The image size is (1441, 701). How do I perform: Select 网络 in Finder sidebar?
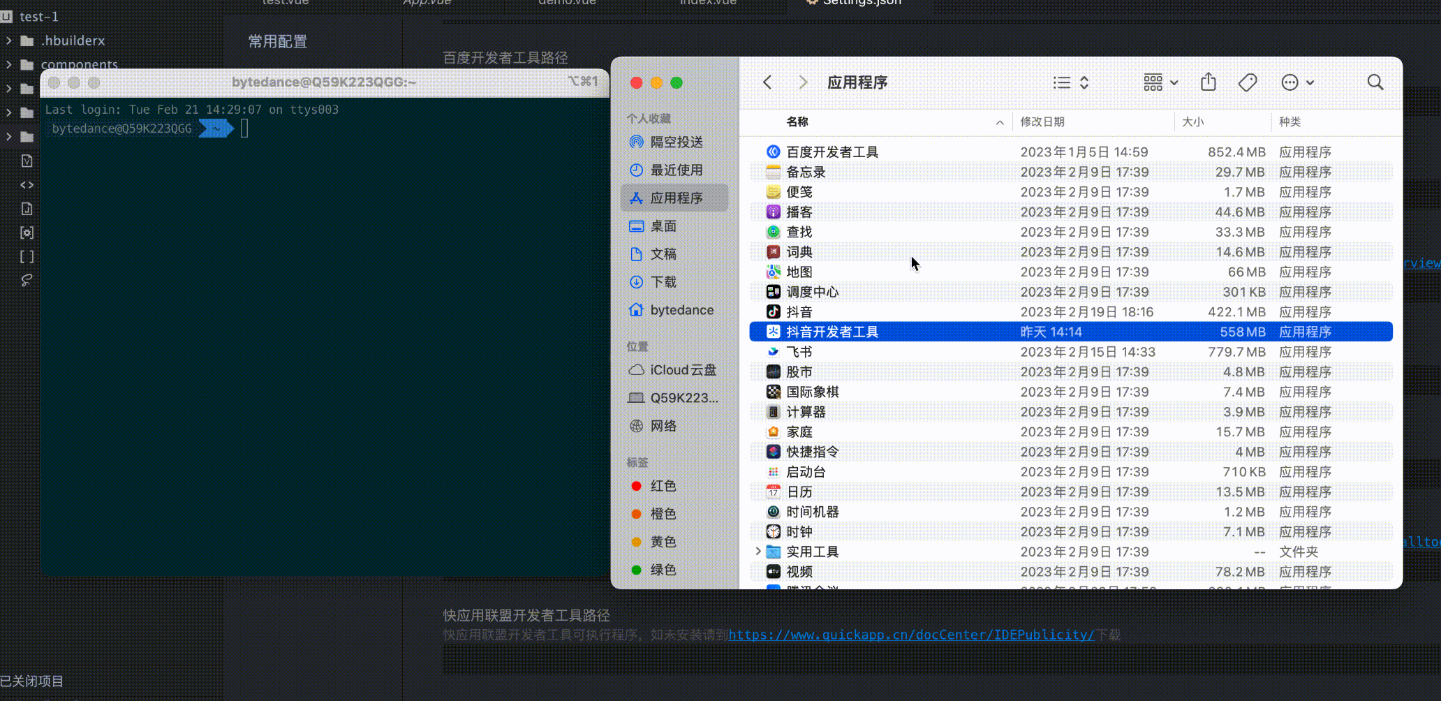click(674, 425)
